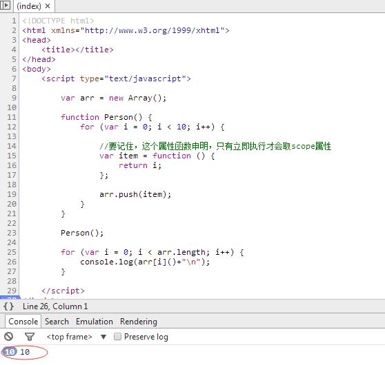Screen dimensions: 385x365
Task: Click the 'Person();' call line
Action: (82, 233)
